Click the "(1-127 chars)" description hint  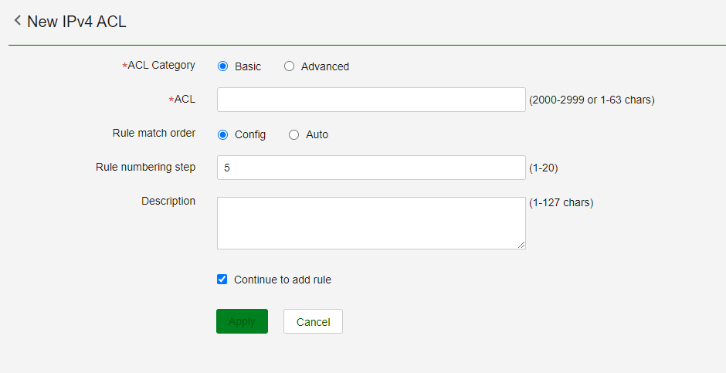561,203
